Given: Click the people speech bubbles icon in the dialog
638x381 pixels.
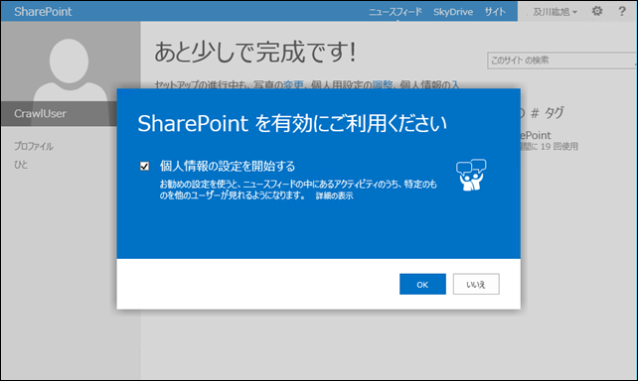Looking at the screenshot, I should [471, 175].
